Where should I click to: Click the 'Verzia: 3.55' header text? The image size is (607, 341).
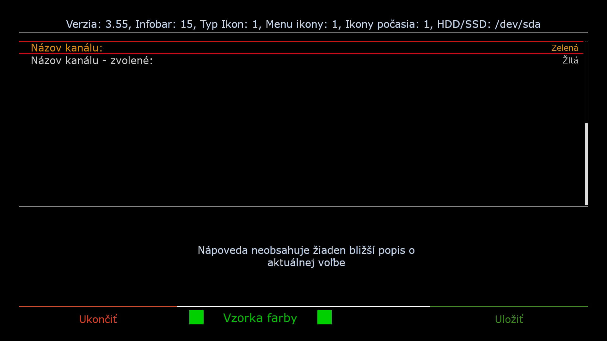97,24
